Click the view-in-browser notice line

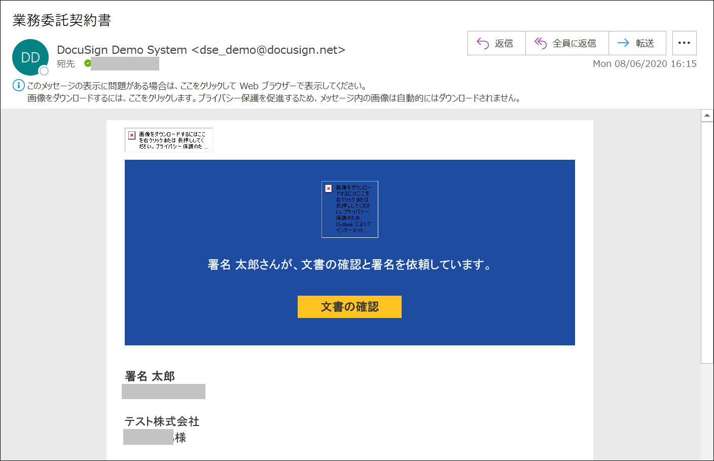point(197,86)
